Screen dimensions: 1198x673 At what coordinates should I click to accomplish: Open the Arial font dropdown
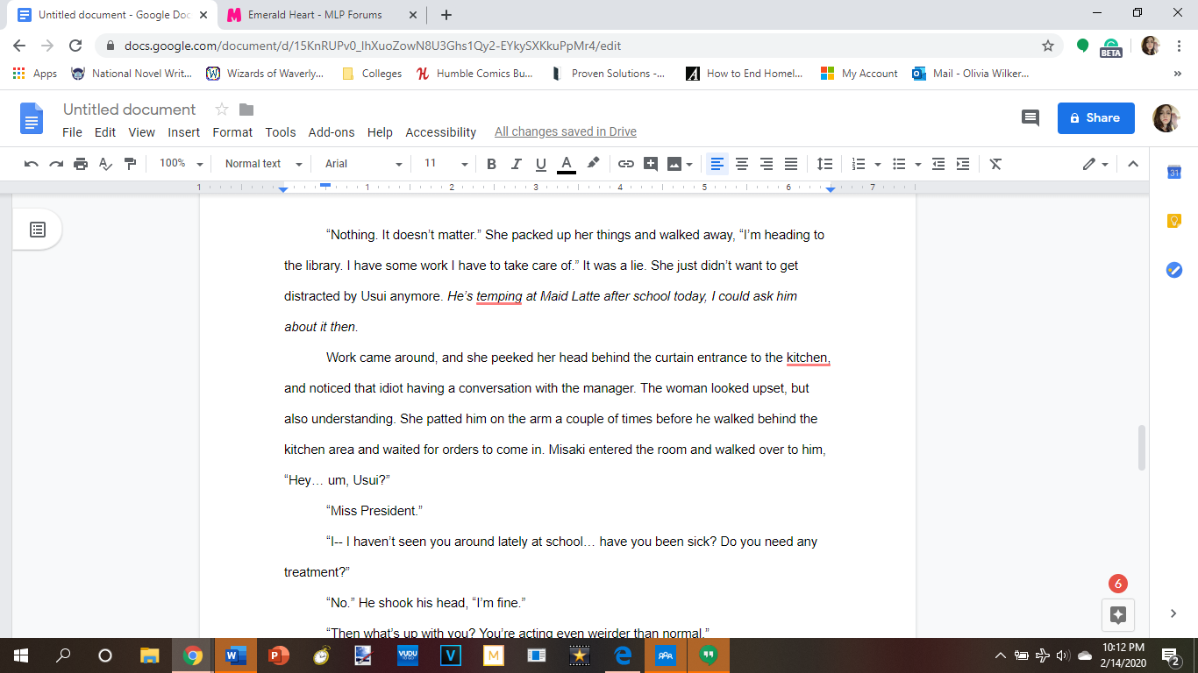[363, 164]
